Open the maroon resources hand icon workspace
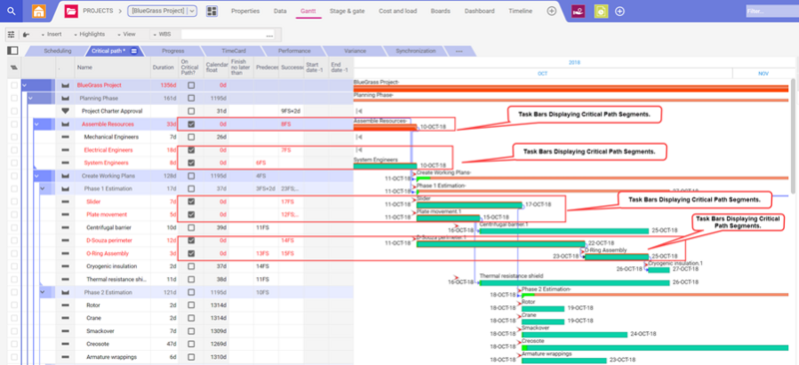 (x=578, y=11)
